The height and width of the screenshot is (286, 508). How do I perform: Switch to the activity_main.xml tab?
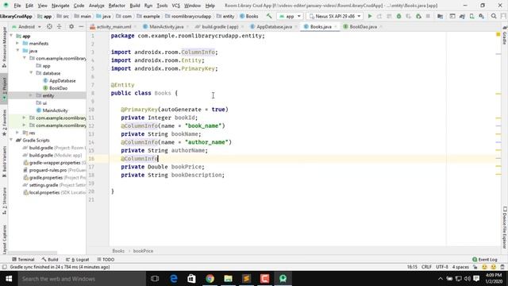(x=114, y=26)
